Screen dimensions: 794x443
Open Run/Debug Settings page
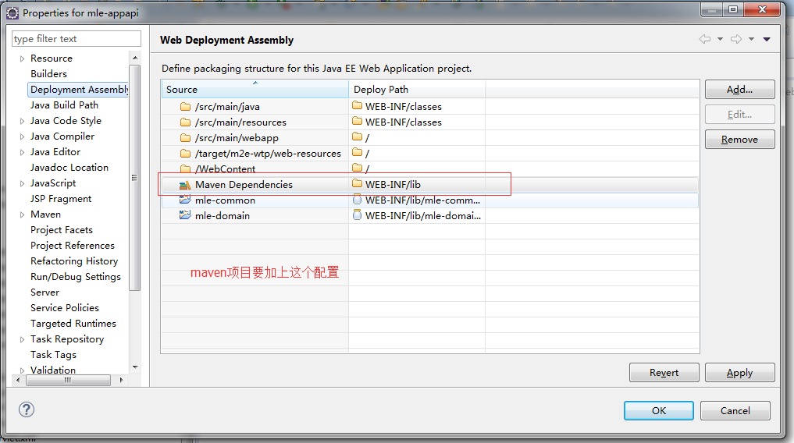[76, 277]
